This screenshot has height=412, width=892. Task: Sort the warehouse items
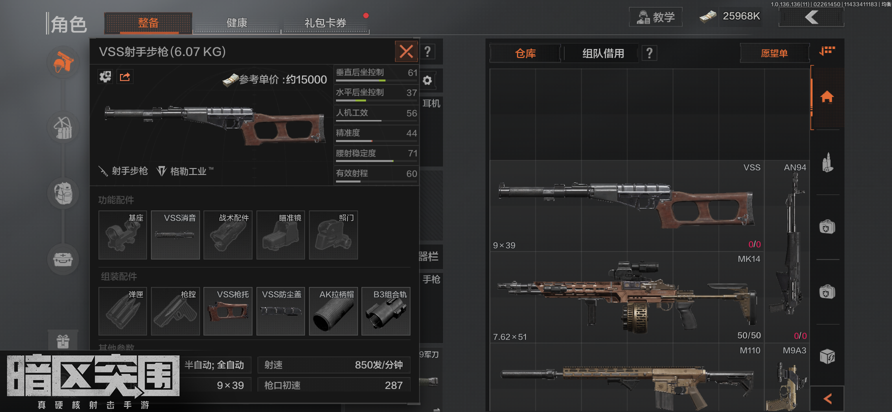coord(827,51)
